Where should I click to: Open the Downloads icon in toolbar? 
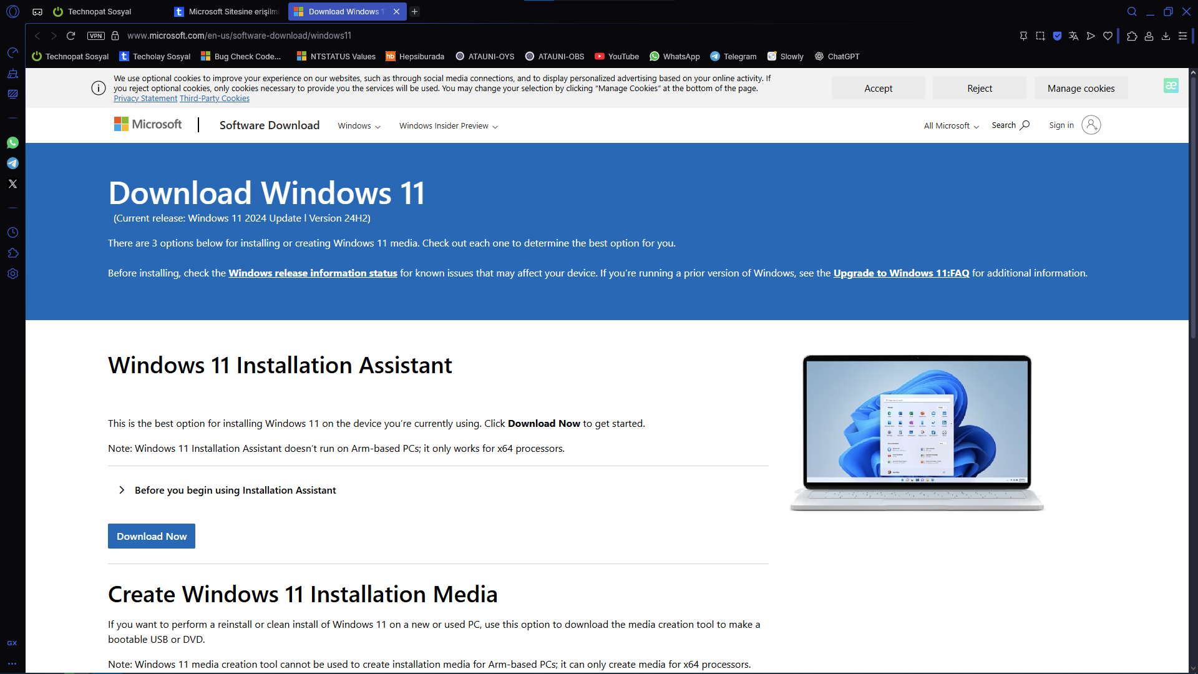[x=1166, y=36]
